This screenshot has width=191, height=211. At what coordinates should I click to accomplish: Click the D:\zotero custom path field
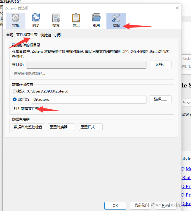[89, 100]
